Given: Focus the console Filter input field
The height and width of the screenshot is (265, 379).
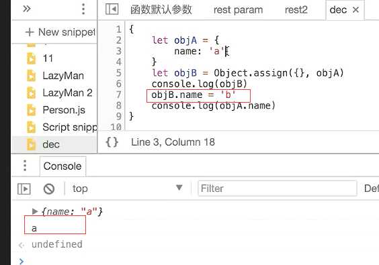Looking at the screenshot, I should [x=278, y=189].
